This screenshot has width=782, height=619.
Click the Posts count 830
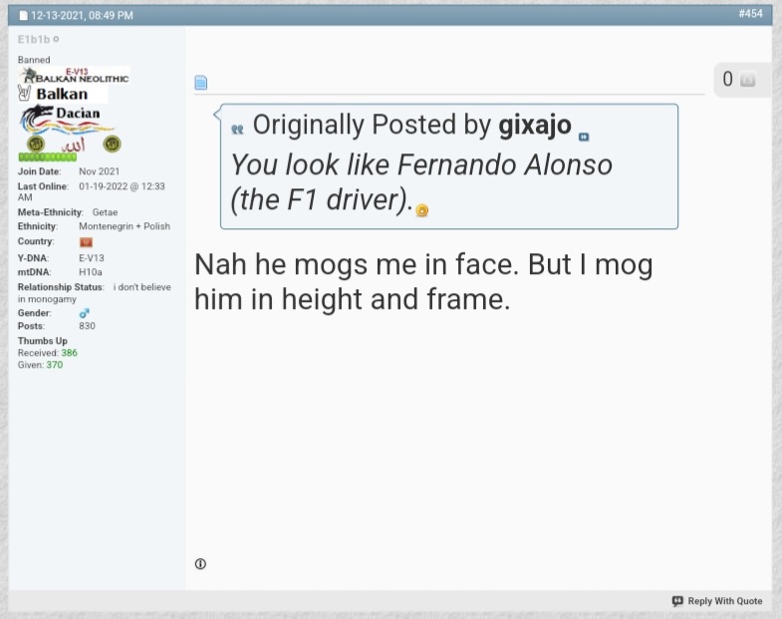click(87, 326)
